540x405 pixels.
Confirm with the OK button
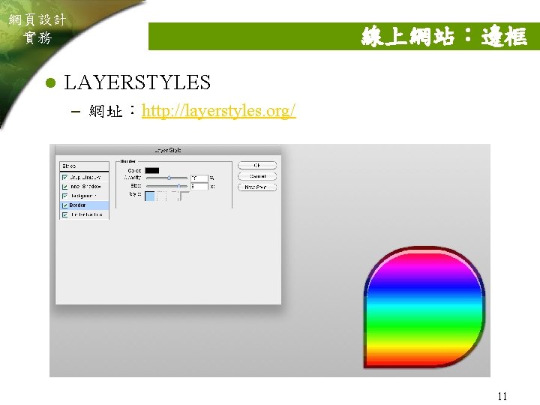pyautogui.click(x=257, y=165)
